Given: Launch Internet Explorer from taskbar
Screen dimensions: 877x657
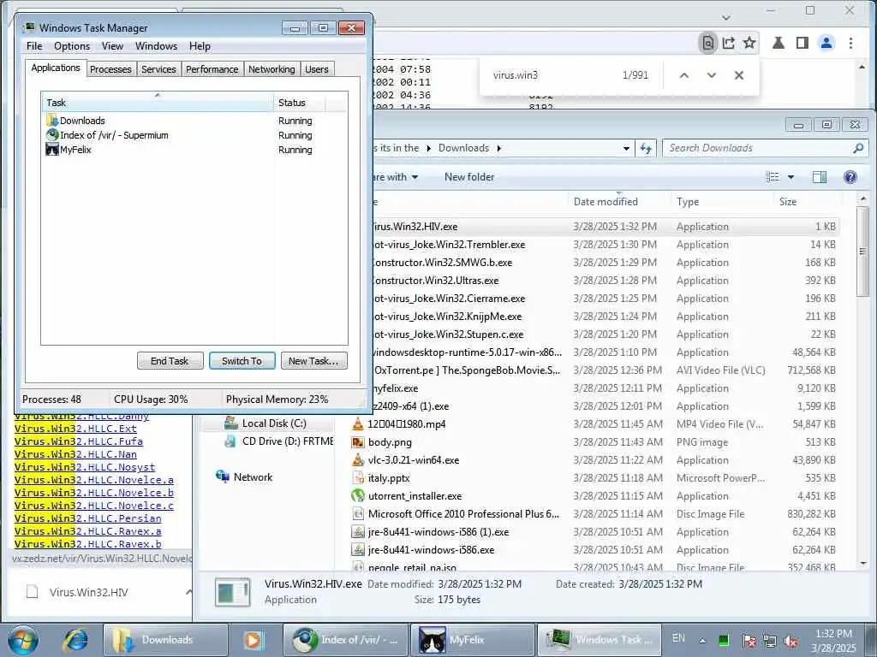Looking at the screenshot, I should point(75,640).
